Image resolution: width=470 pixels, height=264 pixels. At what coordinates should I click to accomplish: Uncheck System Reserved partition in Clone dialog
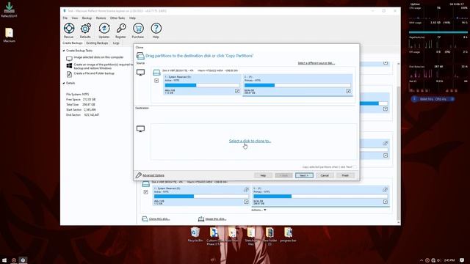pyautogui.click(x=237, y=91)
